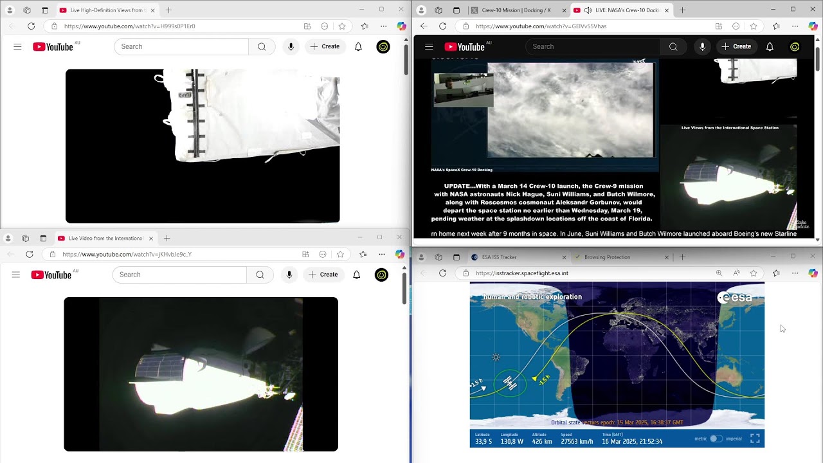Image resolution: width=823 pixels, height=463 pixels.
Task: Refresh page in bottom-left browser window
Action: coord(30,254)
